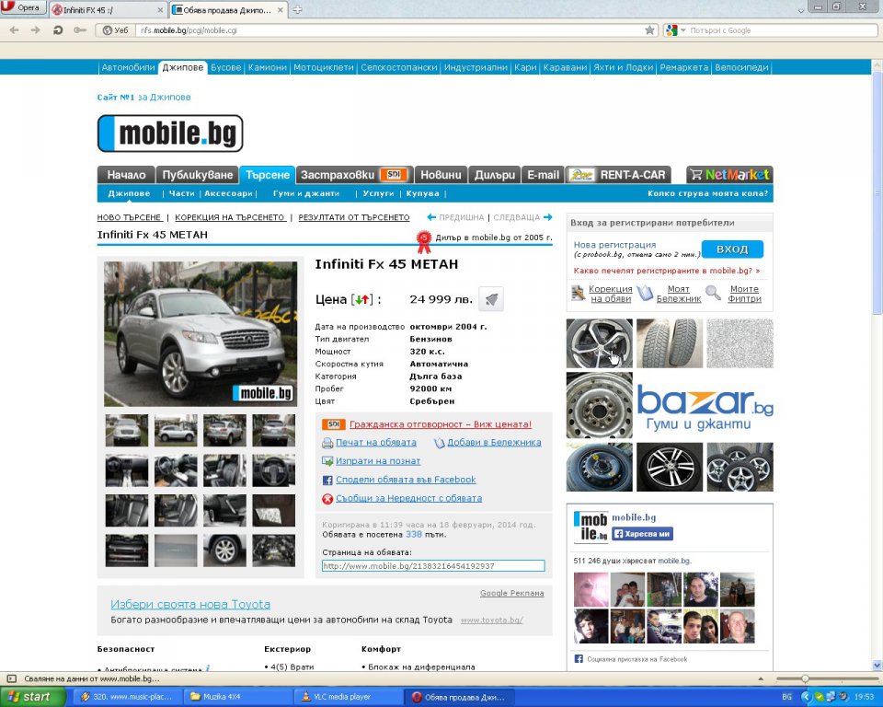Open the Публикуване tab
This screenshot has height=707, width=883.
tap(197, 175)
